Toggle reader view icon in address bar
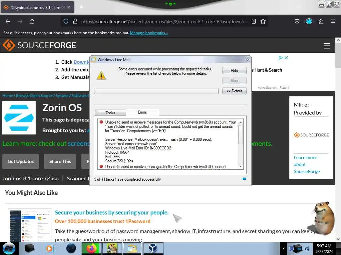The height and width of the screenshot is (255, 341). pos(253,21)
